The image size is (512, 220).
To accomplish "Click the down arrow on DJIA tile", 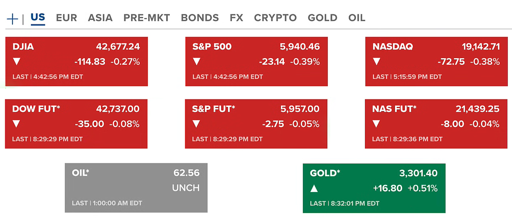I will pyautogui.click(x=17, y=62).
